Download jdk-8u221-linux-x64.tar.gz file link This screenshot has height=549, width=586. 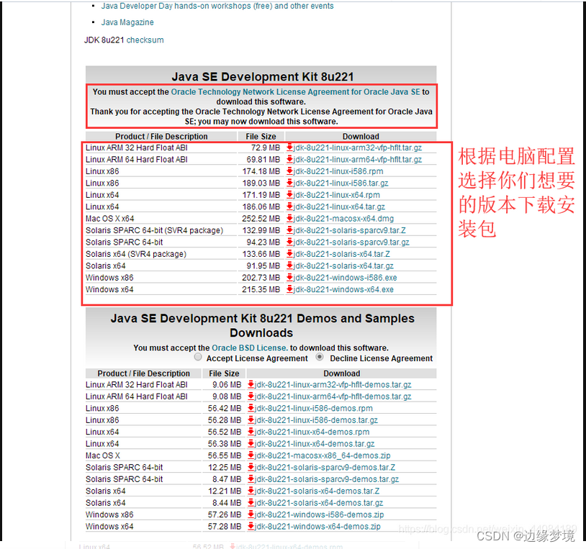pyautogui.click(x=339, y=207)
